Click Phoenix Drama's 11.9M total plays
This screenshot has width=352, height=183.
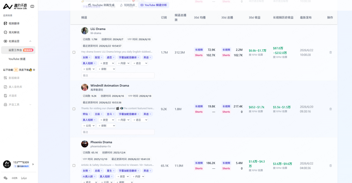tap(179, 165)
